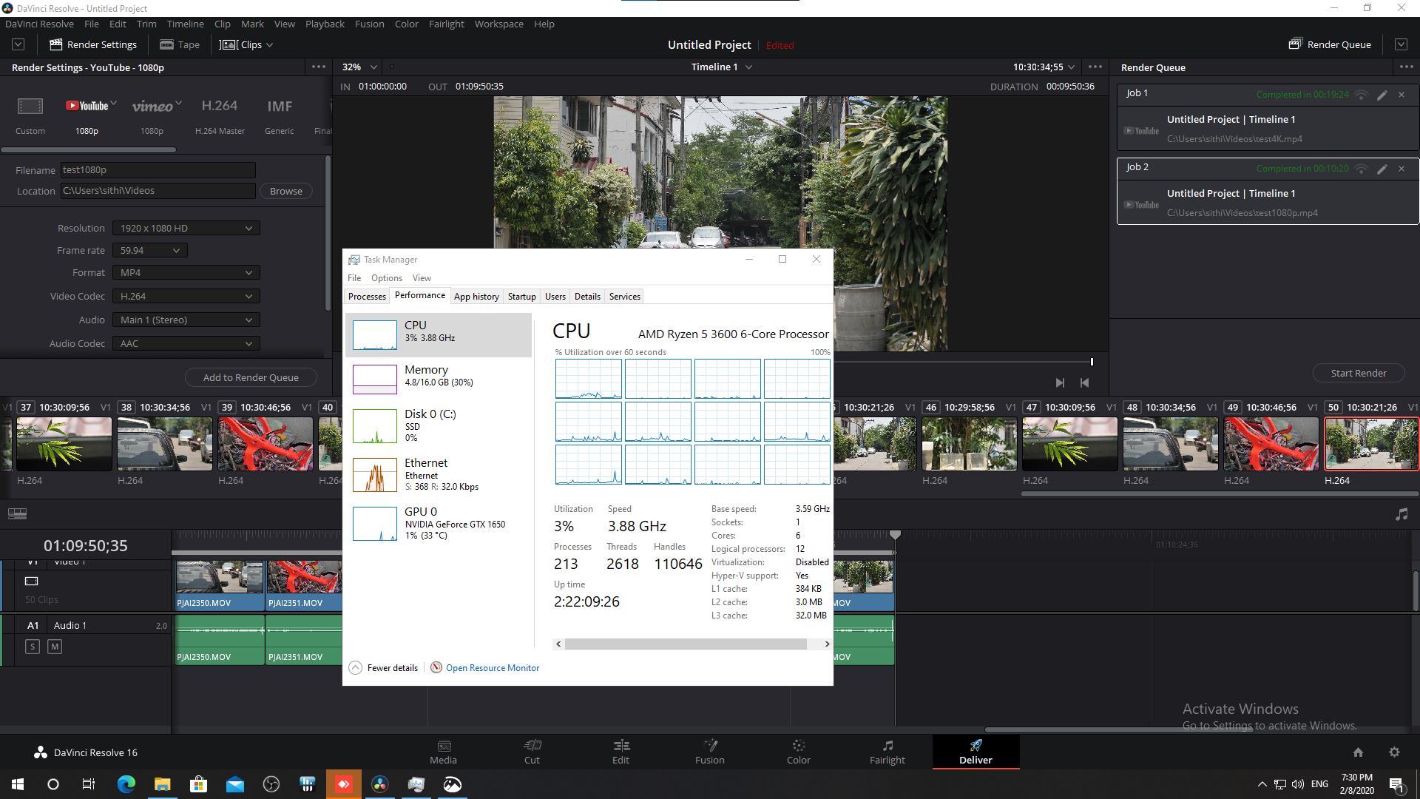
Task: Click the project manager home icon
Action: pos(1358,752)
